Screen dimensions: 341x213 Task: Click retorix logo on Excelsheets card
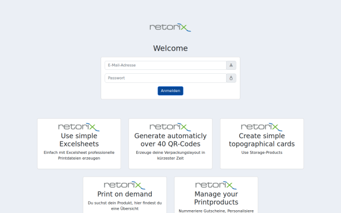(79, 127)
